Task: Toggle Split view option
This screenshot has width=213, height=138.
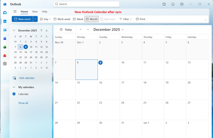Action: pyautogui.click(x=108, y=19)
